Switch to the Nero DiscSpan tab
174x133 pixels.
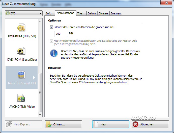(66, 13)
